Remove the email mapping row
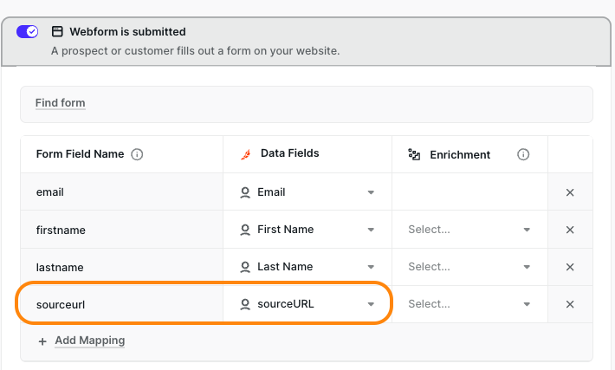The width and height of the screenshot is (615, 370). [570, 192]
